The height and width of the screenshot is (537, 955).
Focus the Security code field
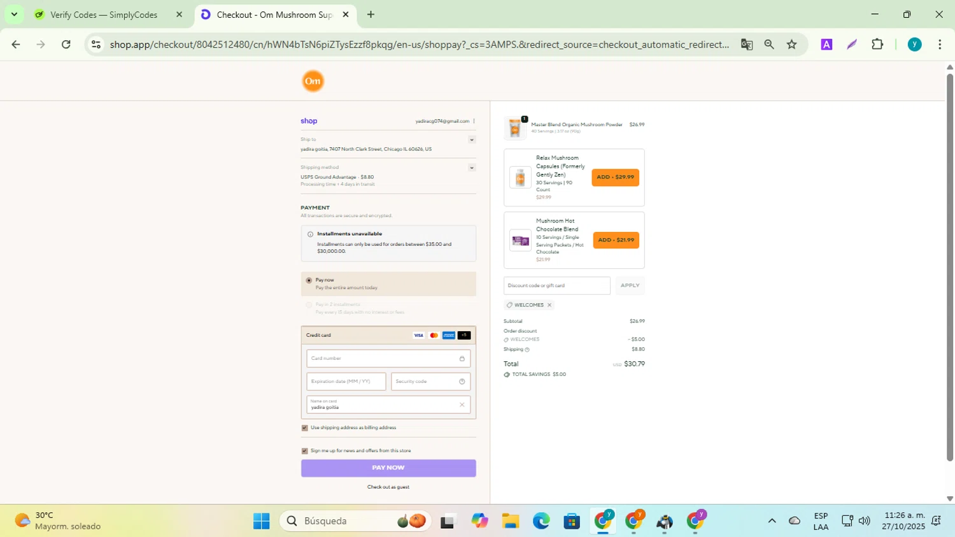coord(431,382)
